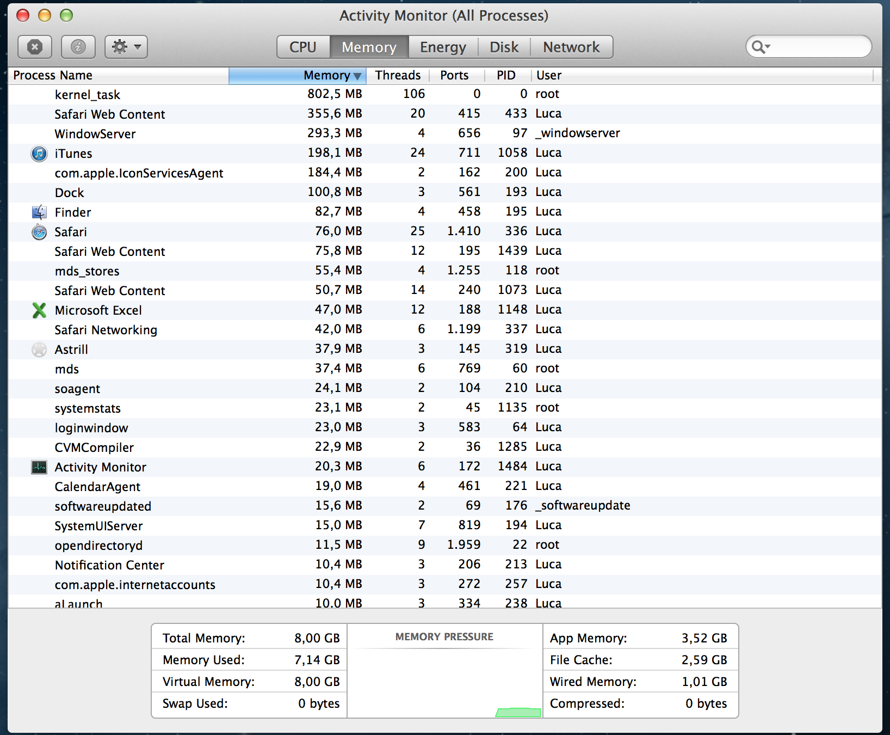Open the Network tab
This screenshot has width=890, height=735.
pos(572,47)
